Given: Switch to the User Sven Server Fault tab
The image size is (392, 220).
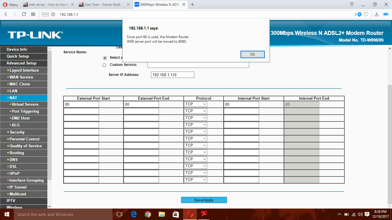Looking at the screenshot, I should [103, 5].
